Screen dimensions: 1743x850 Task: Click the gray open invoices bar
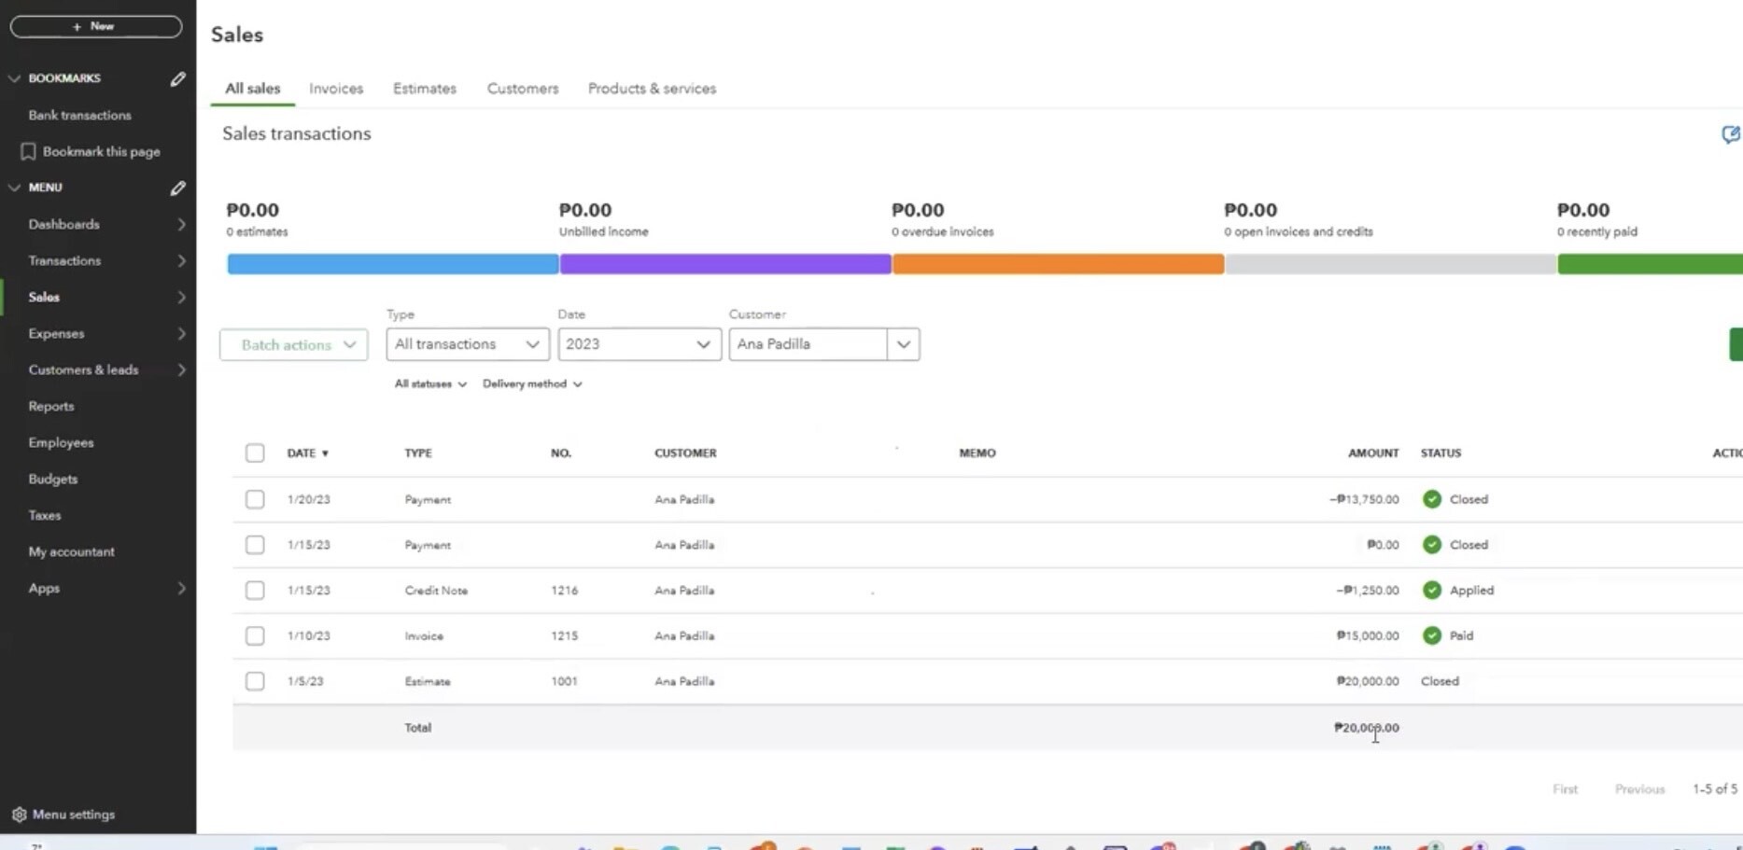[x=1391, y=264]
